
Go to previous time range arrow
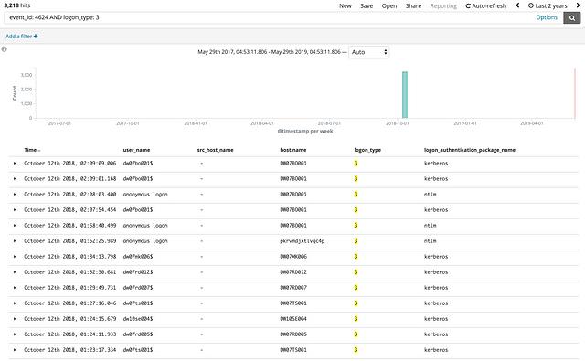click(x=517, y=5)
